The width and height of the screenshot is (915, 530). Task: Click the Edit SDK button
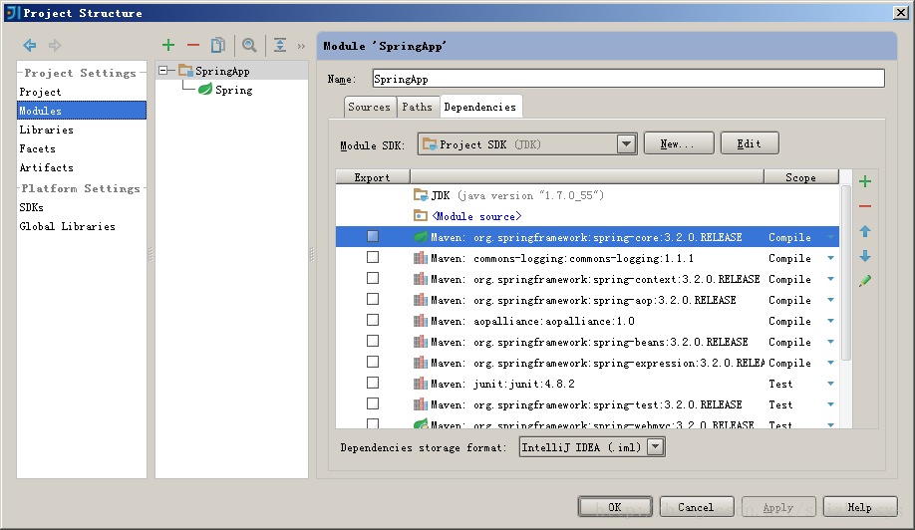coord(750,143)
